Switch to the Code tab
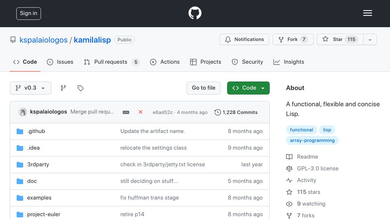This screenshot has height=219, width=390. (x=25, y=62)
